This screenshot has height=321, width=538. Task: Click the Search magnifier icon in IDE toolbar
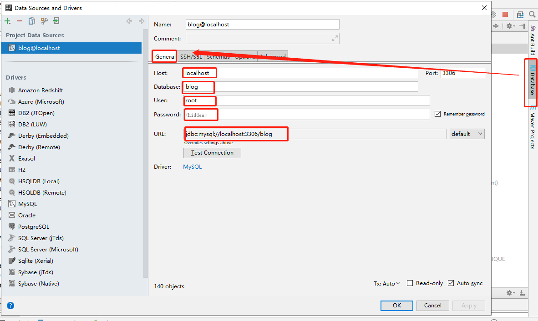(532, 15)
